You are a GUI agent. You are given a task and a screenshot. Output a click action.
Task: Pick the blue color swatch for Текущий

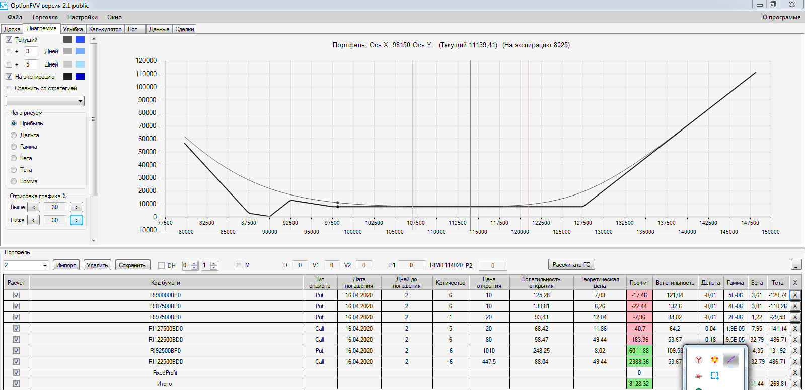click(x=80, y=40)
